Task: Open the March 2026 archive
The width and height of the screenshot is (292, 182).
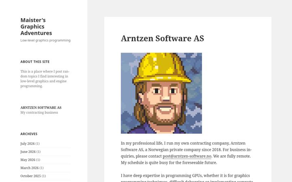Action: (30, 168)
